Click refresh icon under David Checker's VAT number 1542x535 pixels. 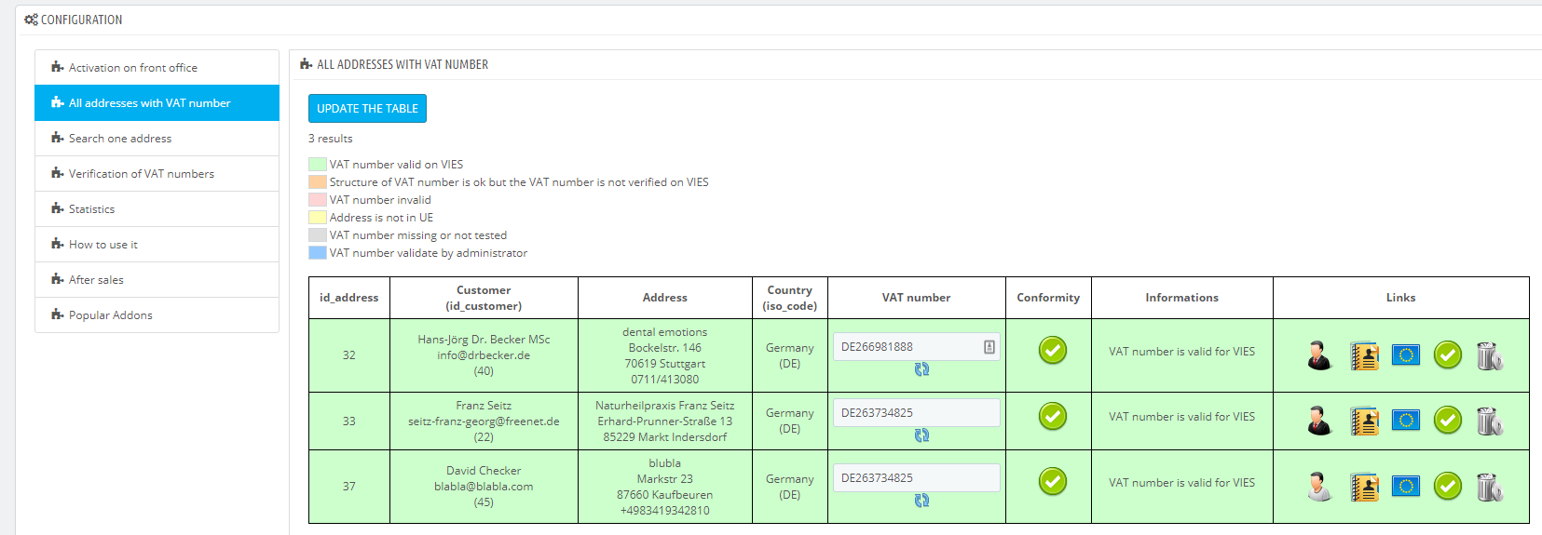click(x=921, y=501)
